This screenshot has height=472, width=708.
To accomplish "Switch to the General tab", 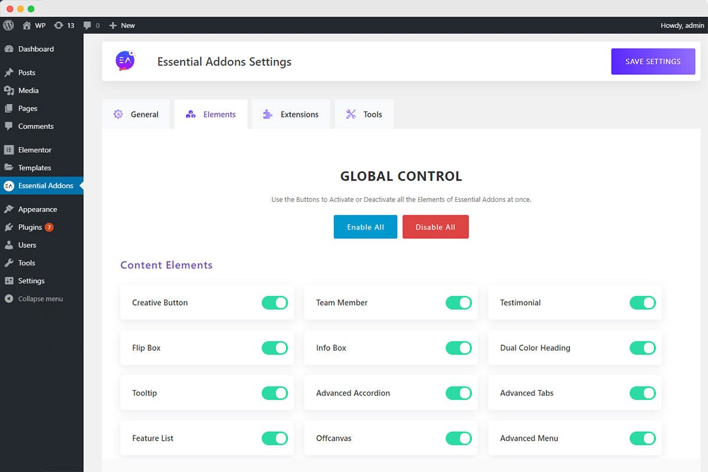I will [x=136, y=114].
